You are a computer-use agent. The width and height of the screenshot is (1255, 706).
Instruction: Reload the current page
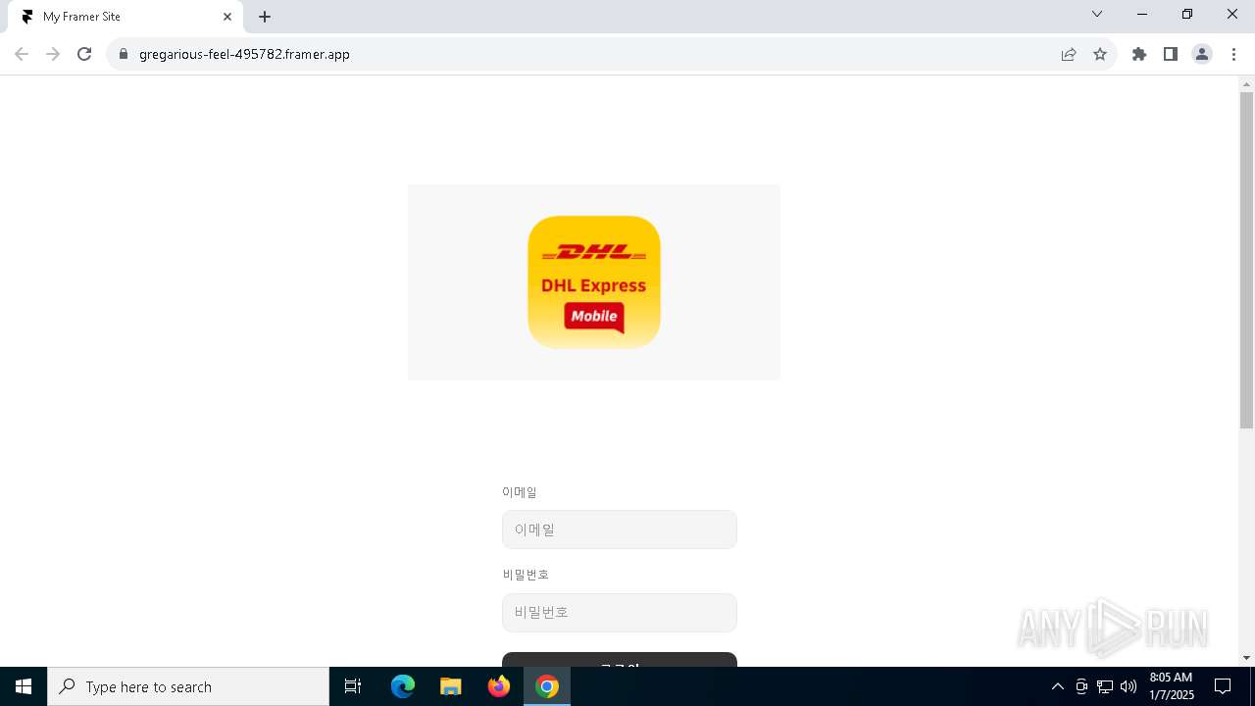point(84,54)
